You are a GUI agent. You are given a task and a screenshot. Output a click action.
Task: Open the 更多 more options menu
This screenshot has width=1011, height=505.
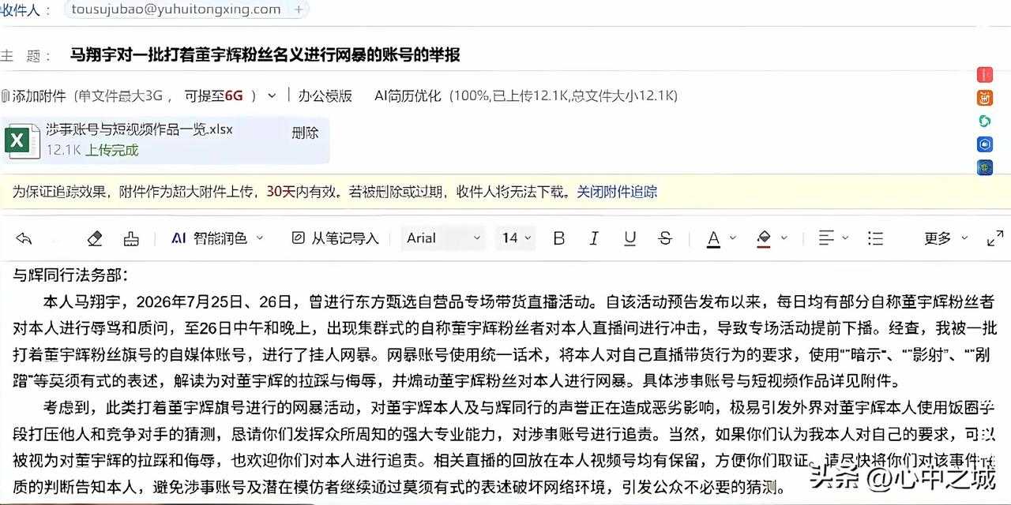[946, 238]
